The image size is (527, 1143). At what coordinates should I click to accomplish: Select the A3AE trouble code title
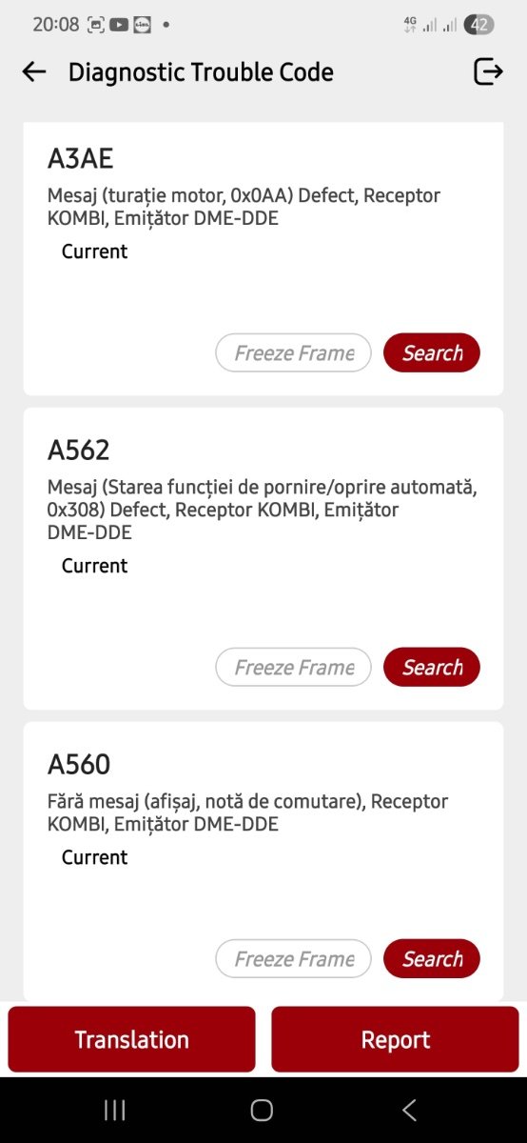[x=81, y=158]
